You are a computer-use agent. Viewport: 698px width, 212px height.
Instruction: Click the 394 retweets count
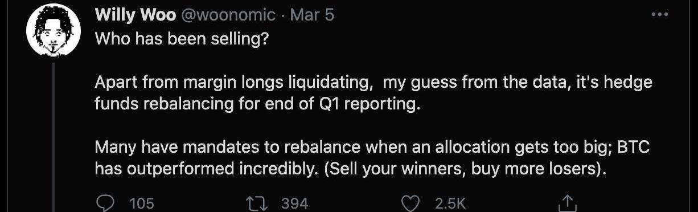295,203
